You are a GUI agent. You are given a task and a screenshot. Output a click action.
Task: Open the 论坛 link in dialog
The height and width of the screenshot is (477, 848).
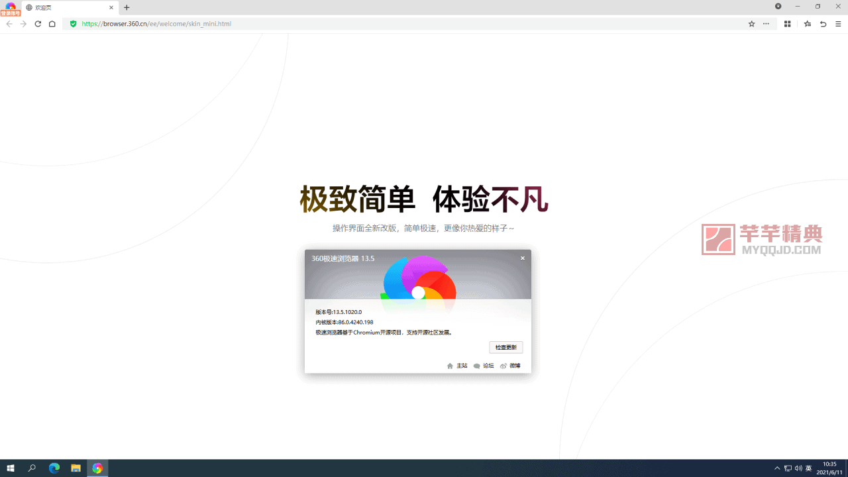484,366
